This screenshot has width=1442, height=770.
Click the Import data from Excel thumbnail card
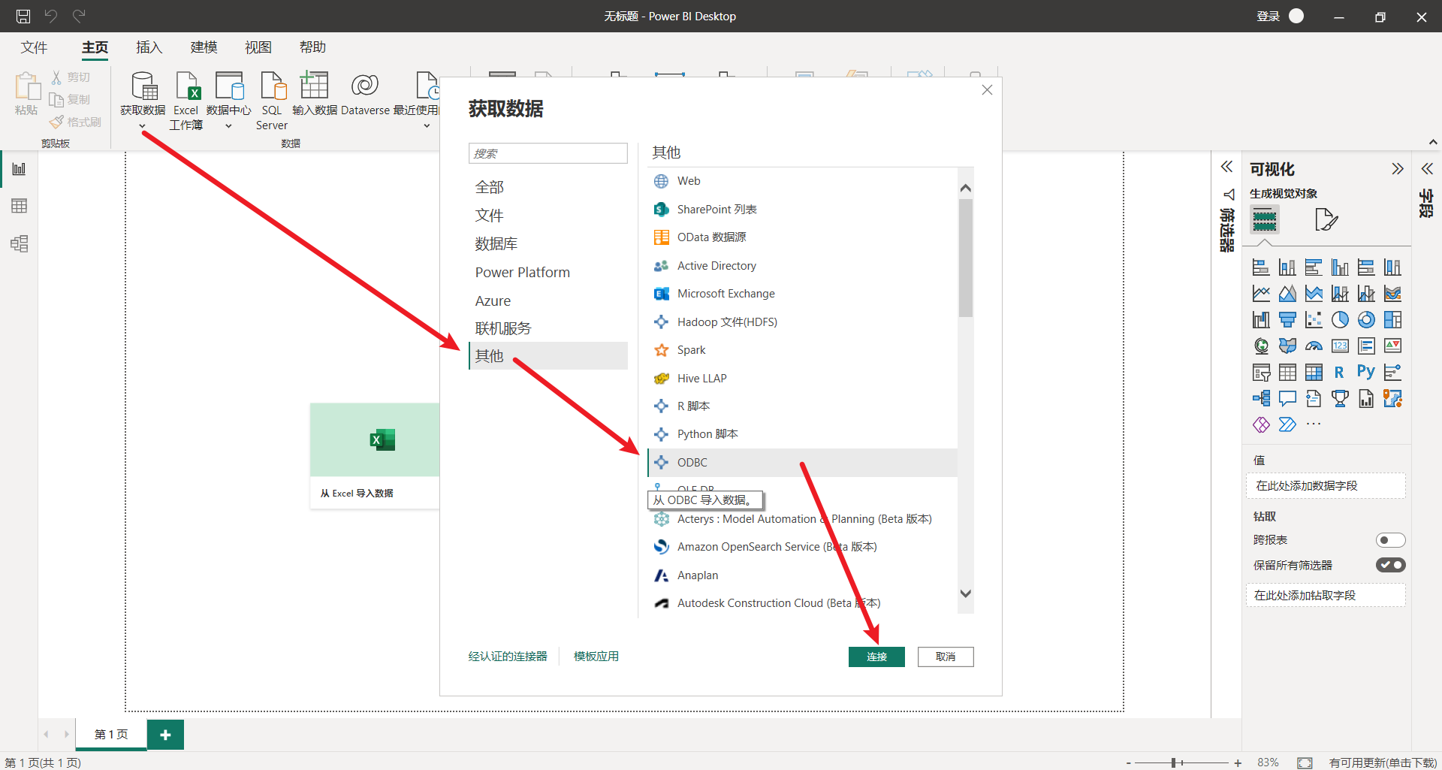pos(375,456)
